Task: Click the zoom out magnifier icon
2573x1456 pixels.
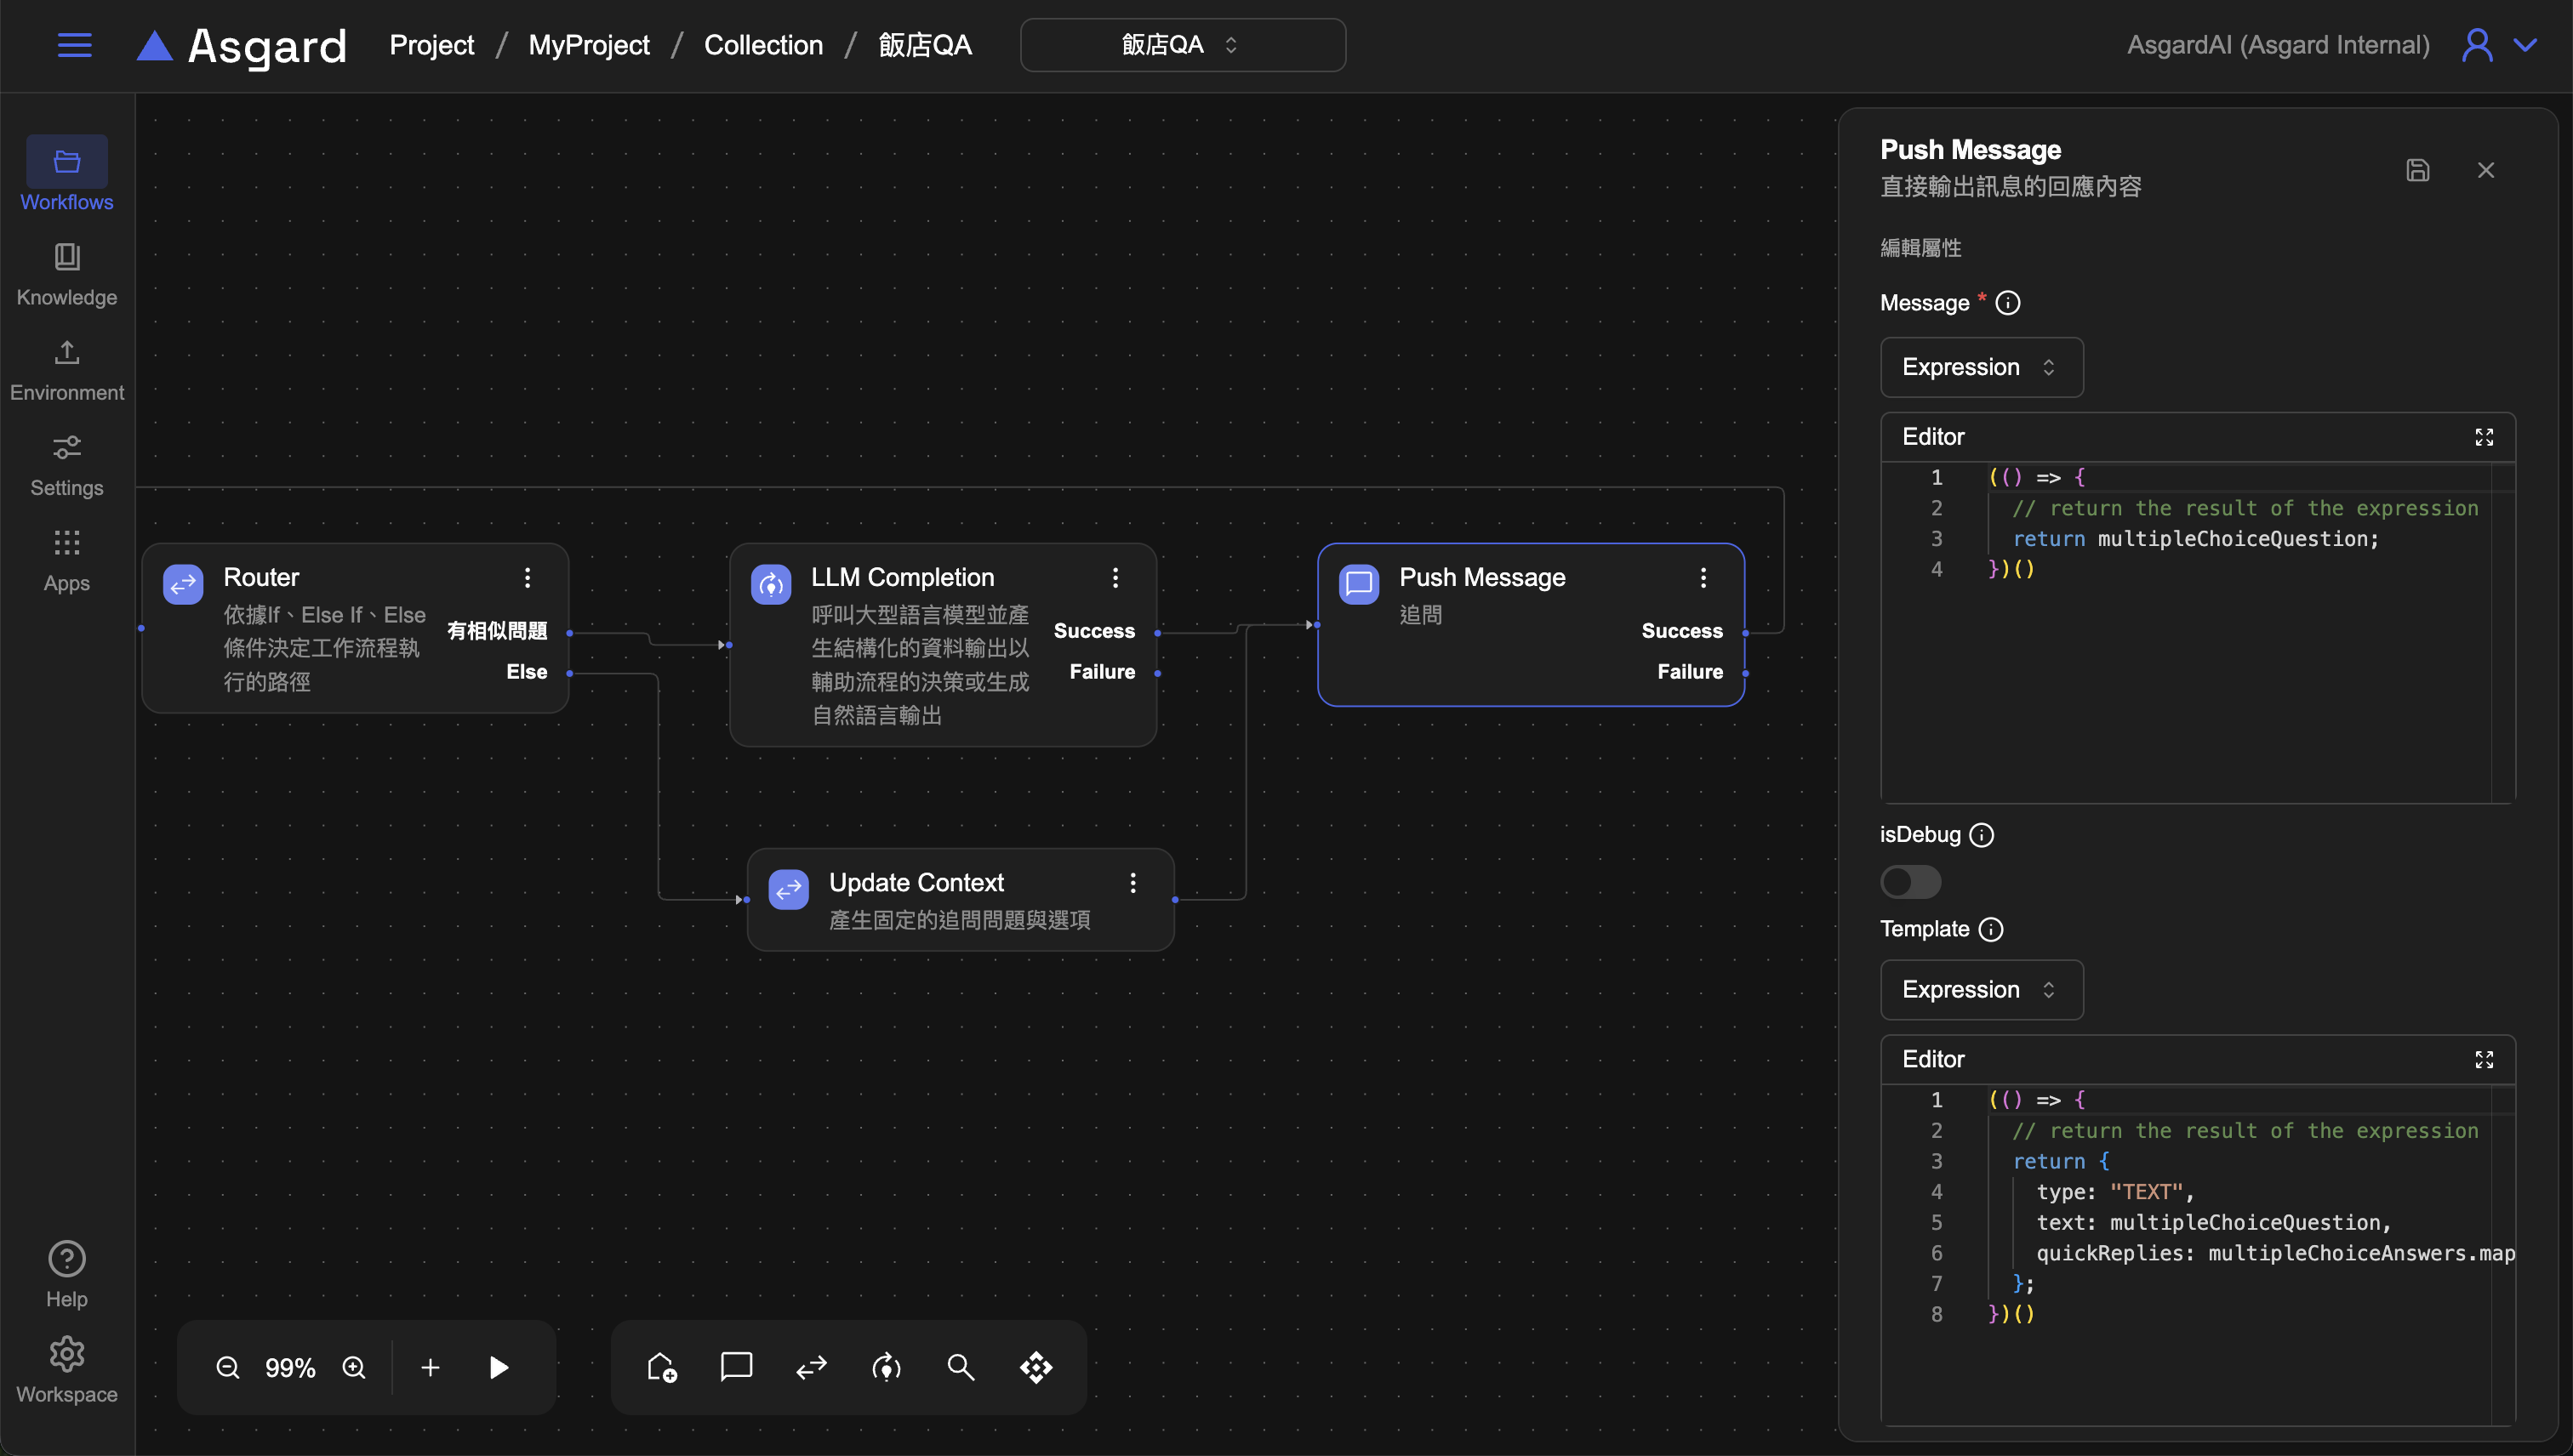Action: pos(228,1367)
